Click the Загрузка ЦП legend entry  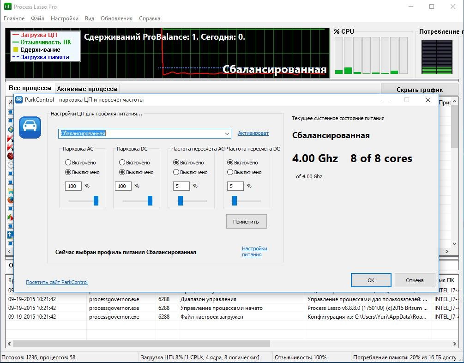(35, 35)
